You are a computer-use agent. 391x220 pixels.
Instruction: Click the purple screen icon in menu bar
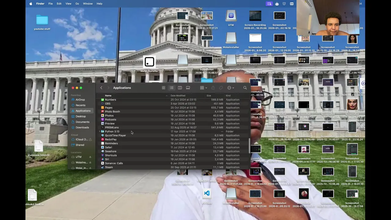coord(269,4)
